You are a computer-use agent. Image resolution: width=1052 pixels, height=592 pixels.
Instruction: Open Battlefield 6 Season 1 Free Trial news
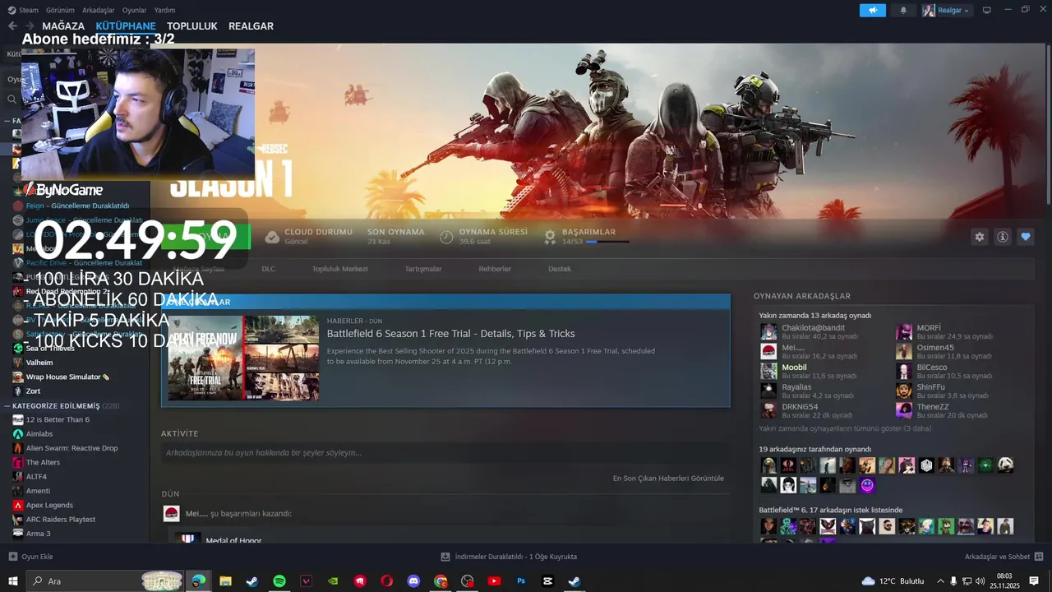click(x=450, y=334)
